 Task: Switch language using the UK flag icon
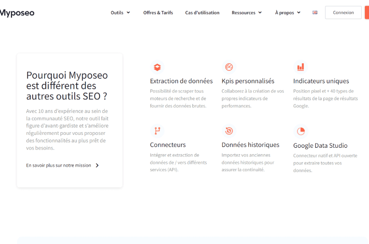(315, 12)
